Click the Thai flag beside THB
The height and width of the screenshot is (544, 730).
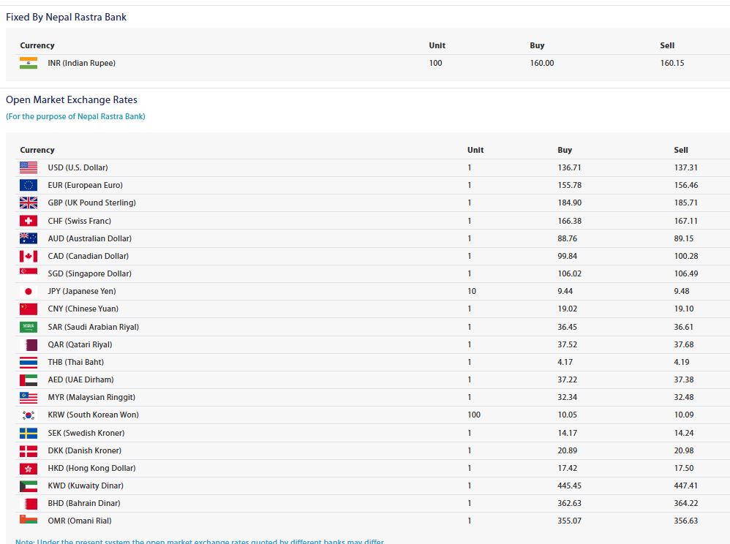[x=29, y=362]
